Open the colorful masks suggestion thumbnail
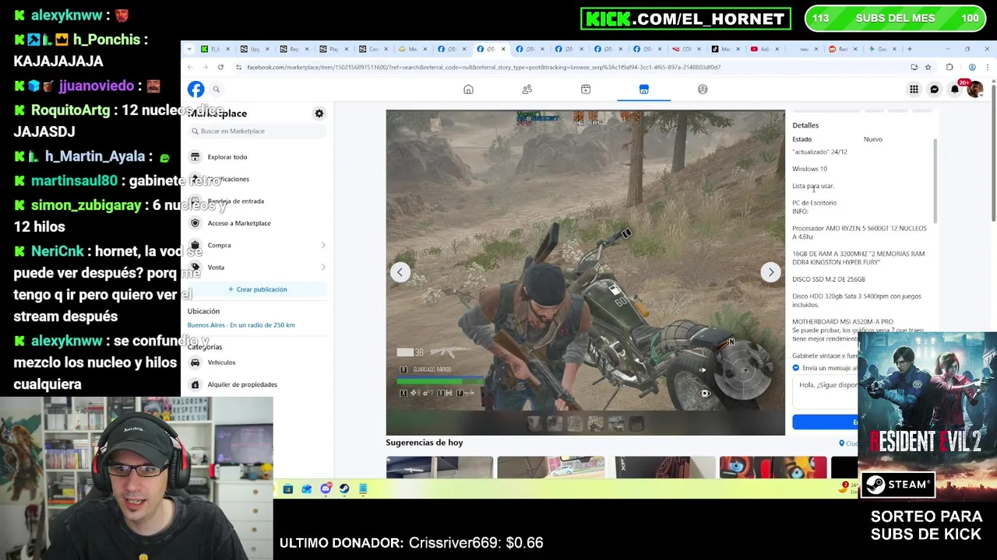997x560 pixels. pyautogui.click(x=773, y=467)
